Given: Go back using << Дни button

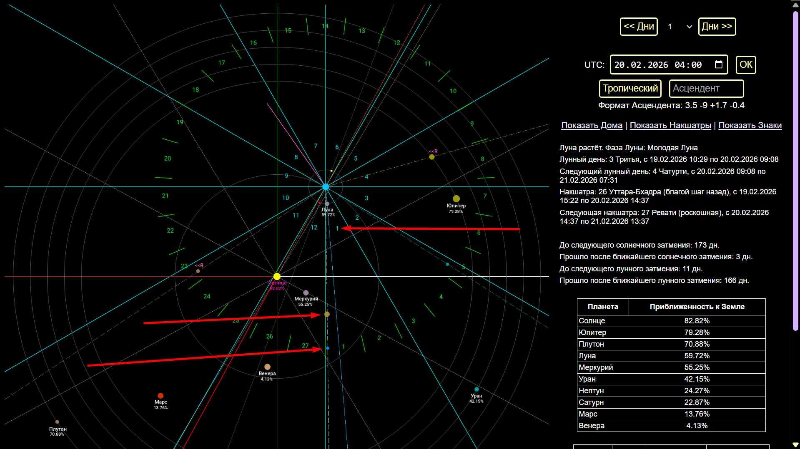Looking at the screenshot, I should (638, 27).
